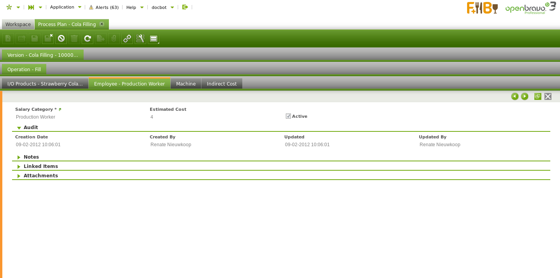This screenshot has width=560, height=278.
Task: Open linked items via chain-link icon
Action: 127,38
